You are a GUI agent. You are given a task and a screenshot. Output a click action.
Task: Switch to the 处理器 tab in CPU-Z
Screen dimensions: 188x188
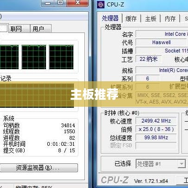[x=110, y=19]
